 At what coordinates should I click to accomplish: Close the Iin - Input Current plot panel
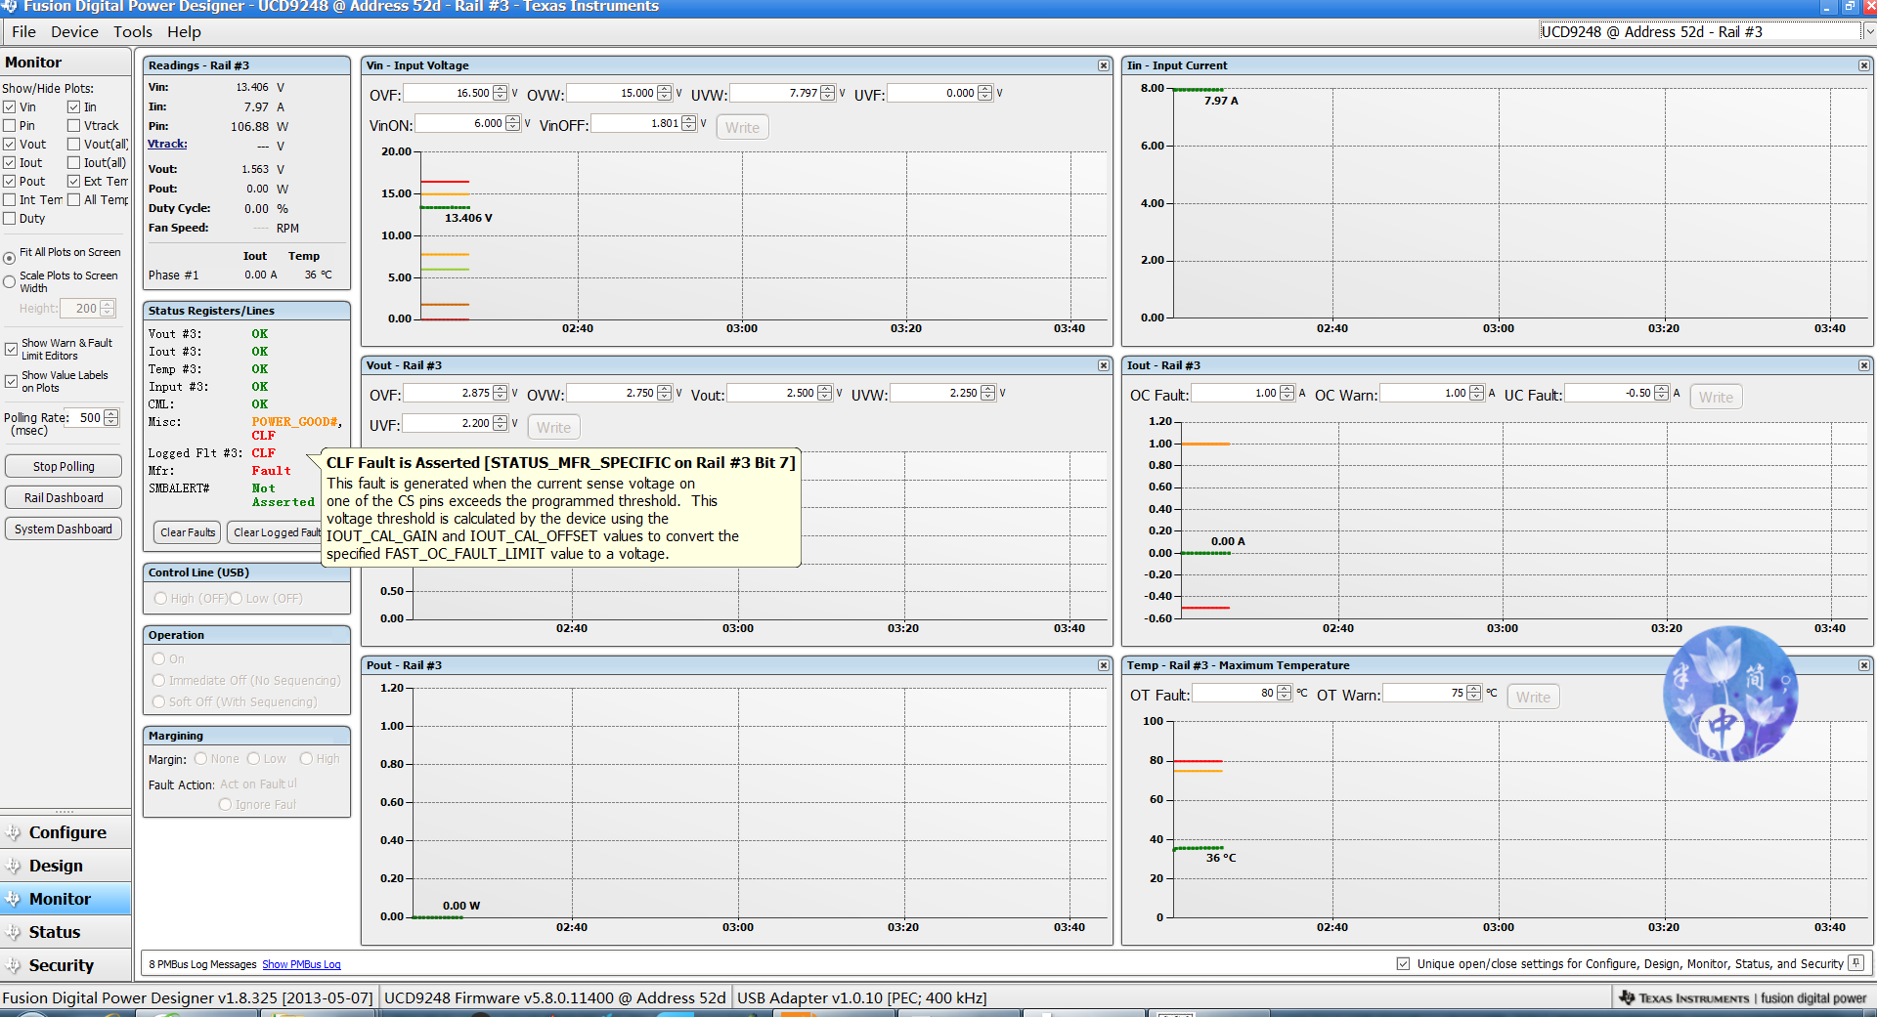click(x=1864, y=65)
